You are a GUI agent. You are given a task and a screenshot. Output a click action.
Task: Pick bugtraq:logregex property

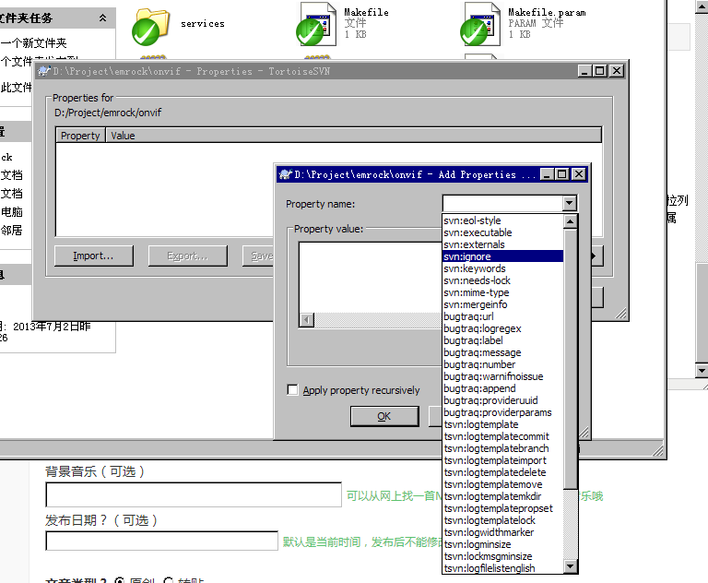coord(503,328)
